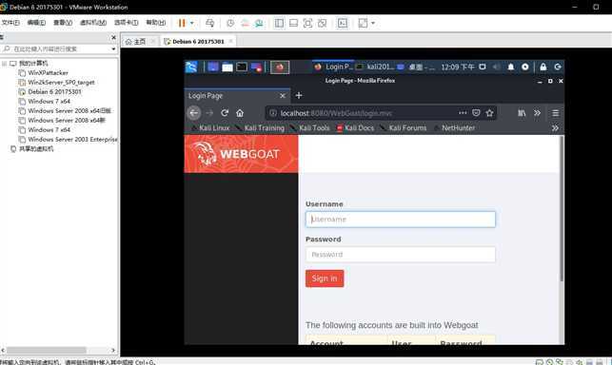This screenshot has height=365, width=612.
Task: Bookmark this page with the star icon
Action: point(489,113)
